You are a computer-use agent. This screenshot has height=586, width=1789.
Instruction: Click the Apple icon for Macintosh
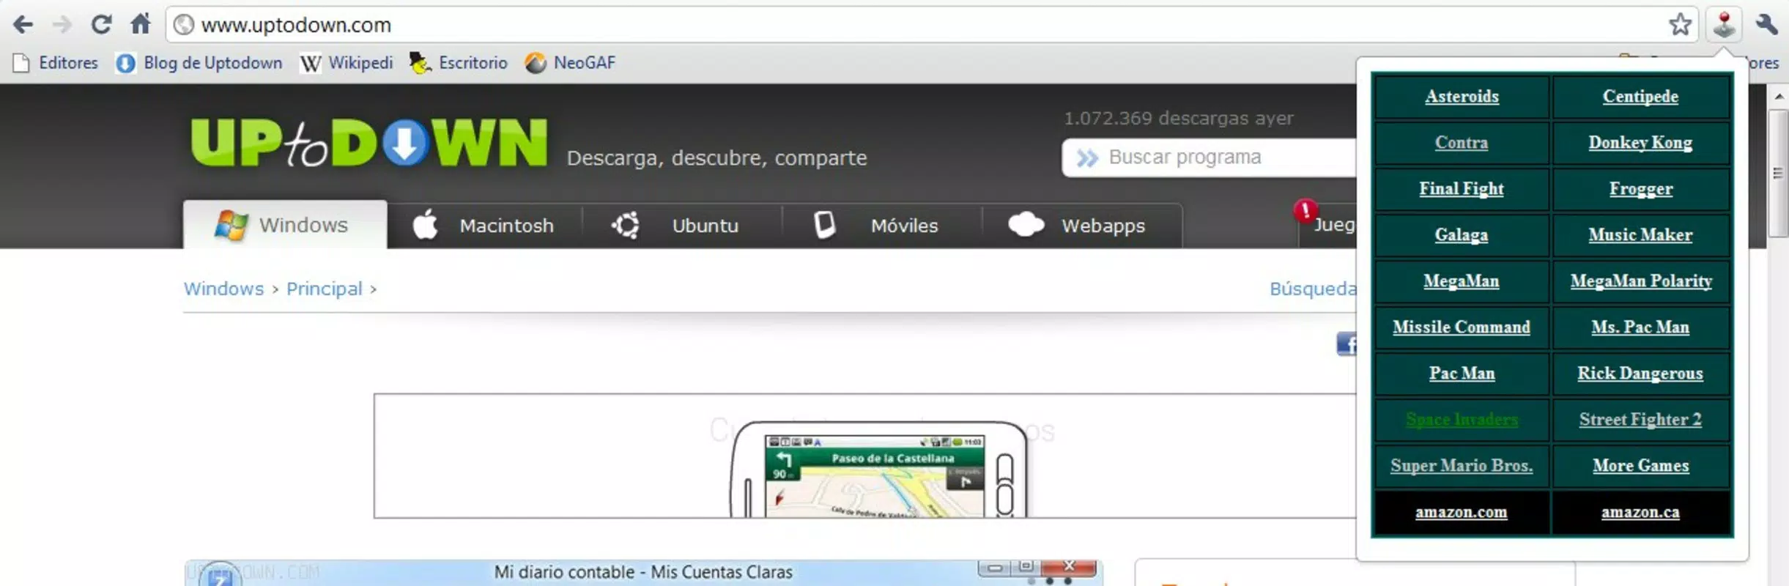pyautogui.click(x=425, y=225)
